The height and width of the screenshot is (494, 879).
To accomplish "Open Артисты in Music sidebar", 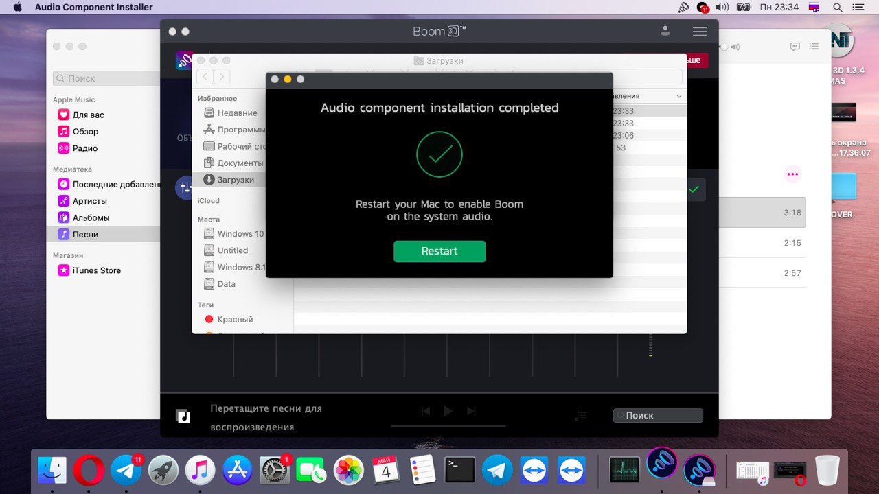I will point(82,201).
